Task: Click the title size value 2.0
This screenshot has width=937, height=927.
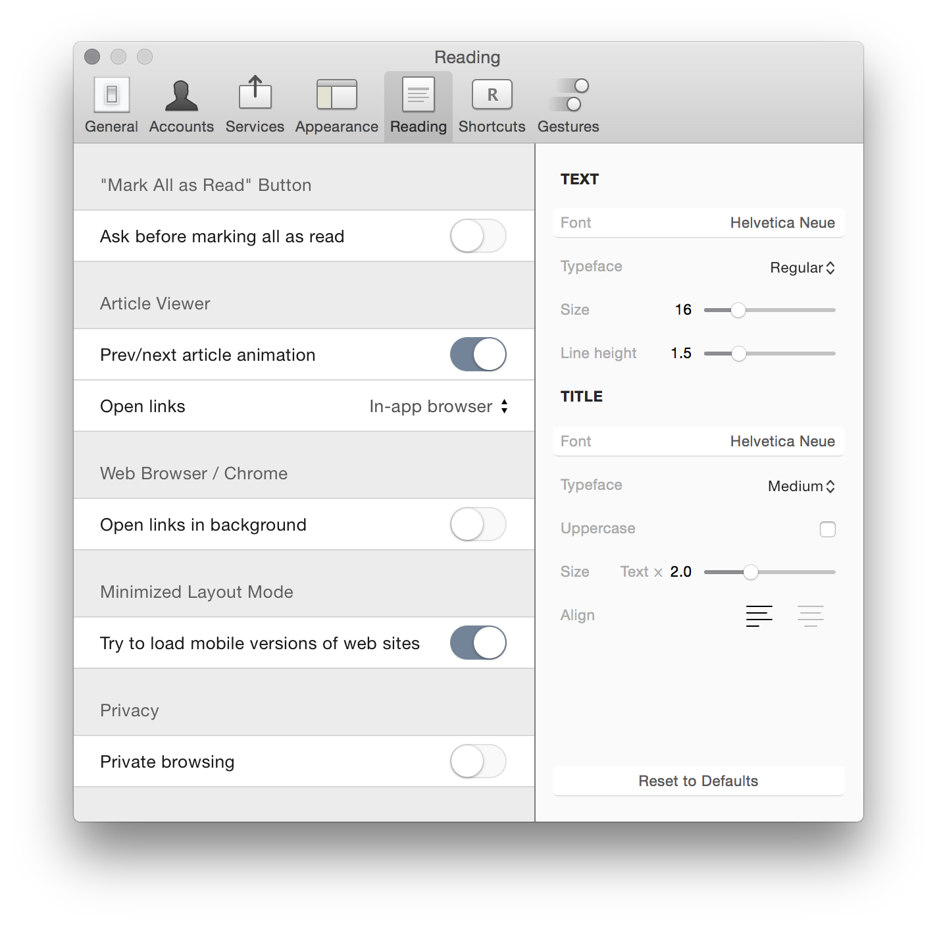Action: tap(681, 572)
